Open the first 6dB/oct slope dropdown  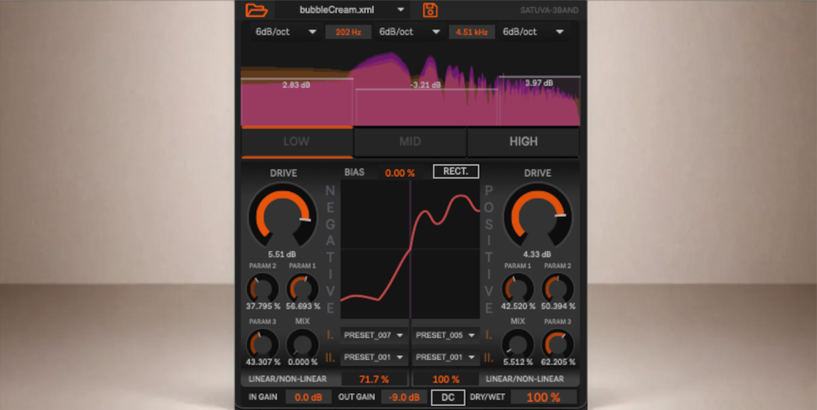(x=286, y=32)
